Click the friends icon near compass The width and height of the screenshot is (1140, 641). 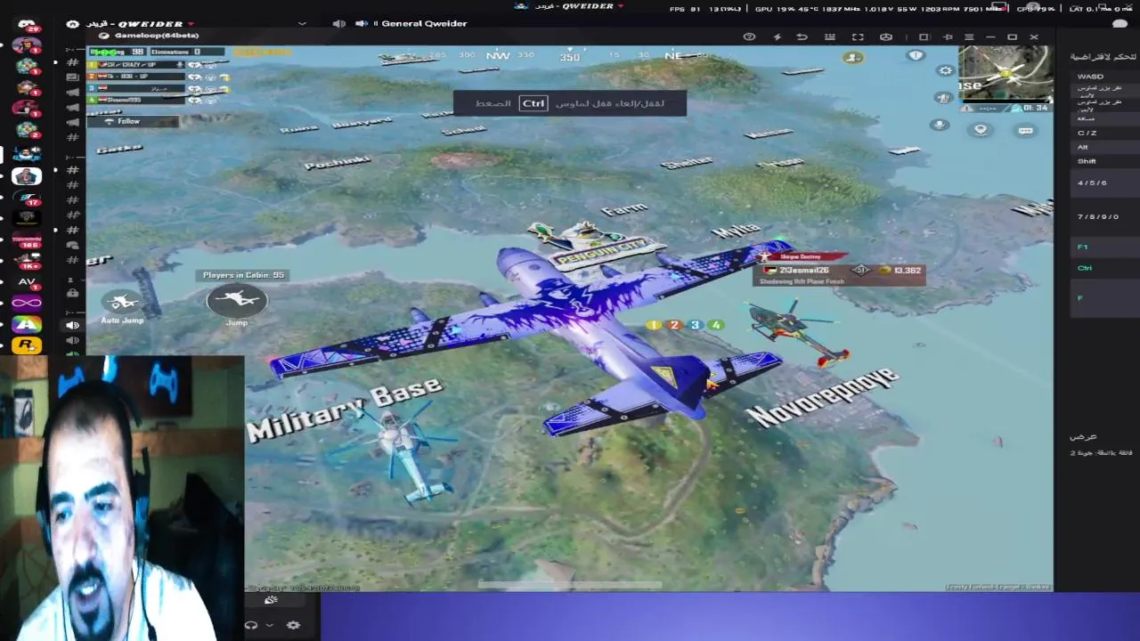tap(852, 57)
